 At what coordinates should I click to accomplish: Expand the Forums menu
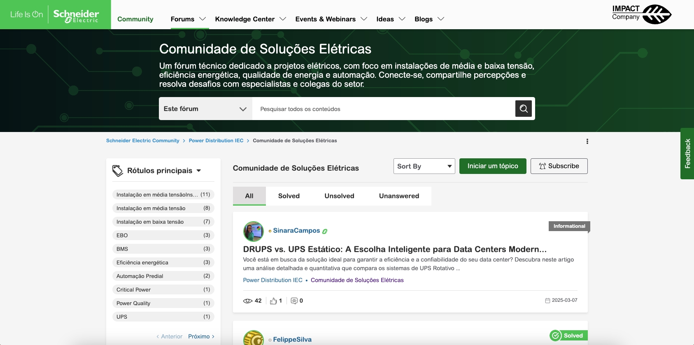point(188,19)
